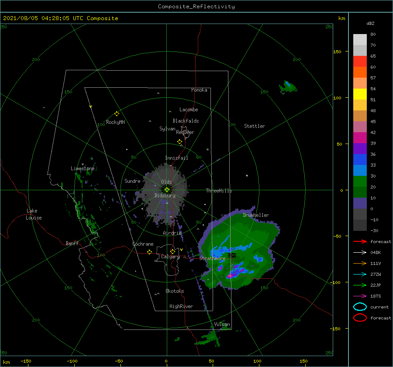Click the Limestone label

[x=83, y=168]
